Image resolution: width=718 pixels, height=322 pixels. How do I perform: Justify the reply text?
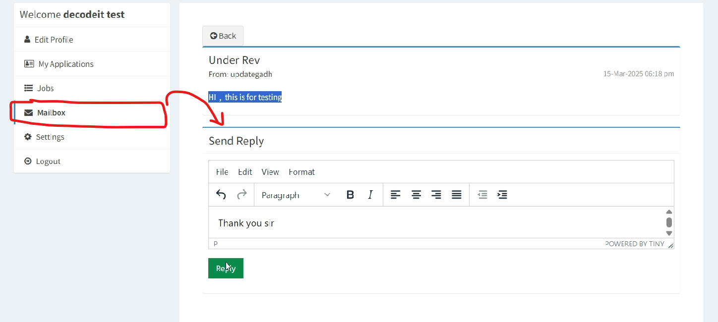pos(457,195)
